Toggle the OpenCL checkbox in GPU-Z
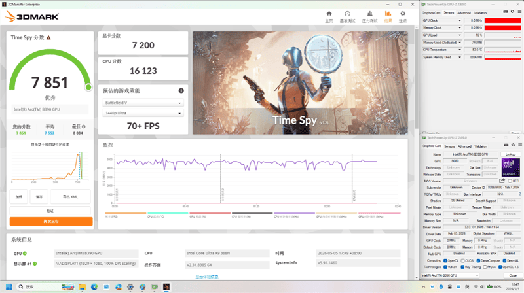The height and width of the screenshot is (293, 524). click(445, 261)
